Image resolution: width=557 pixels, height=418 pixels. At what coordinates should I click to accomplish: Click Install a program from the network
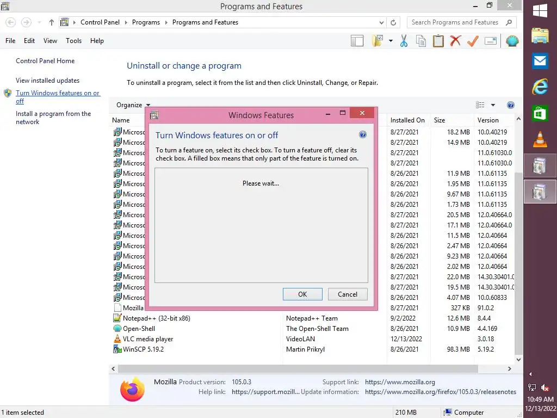point(53,118)
